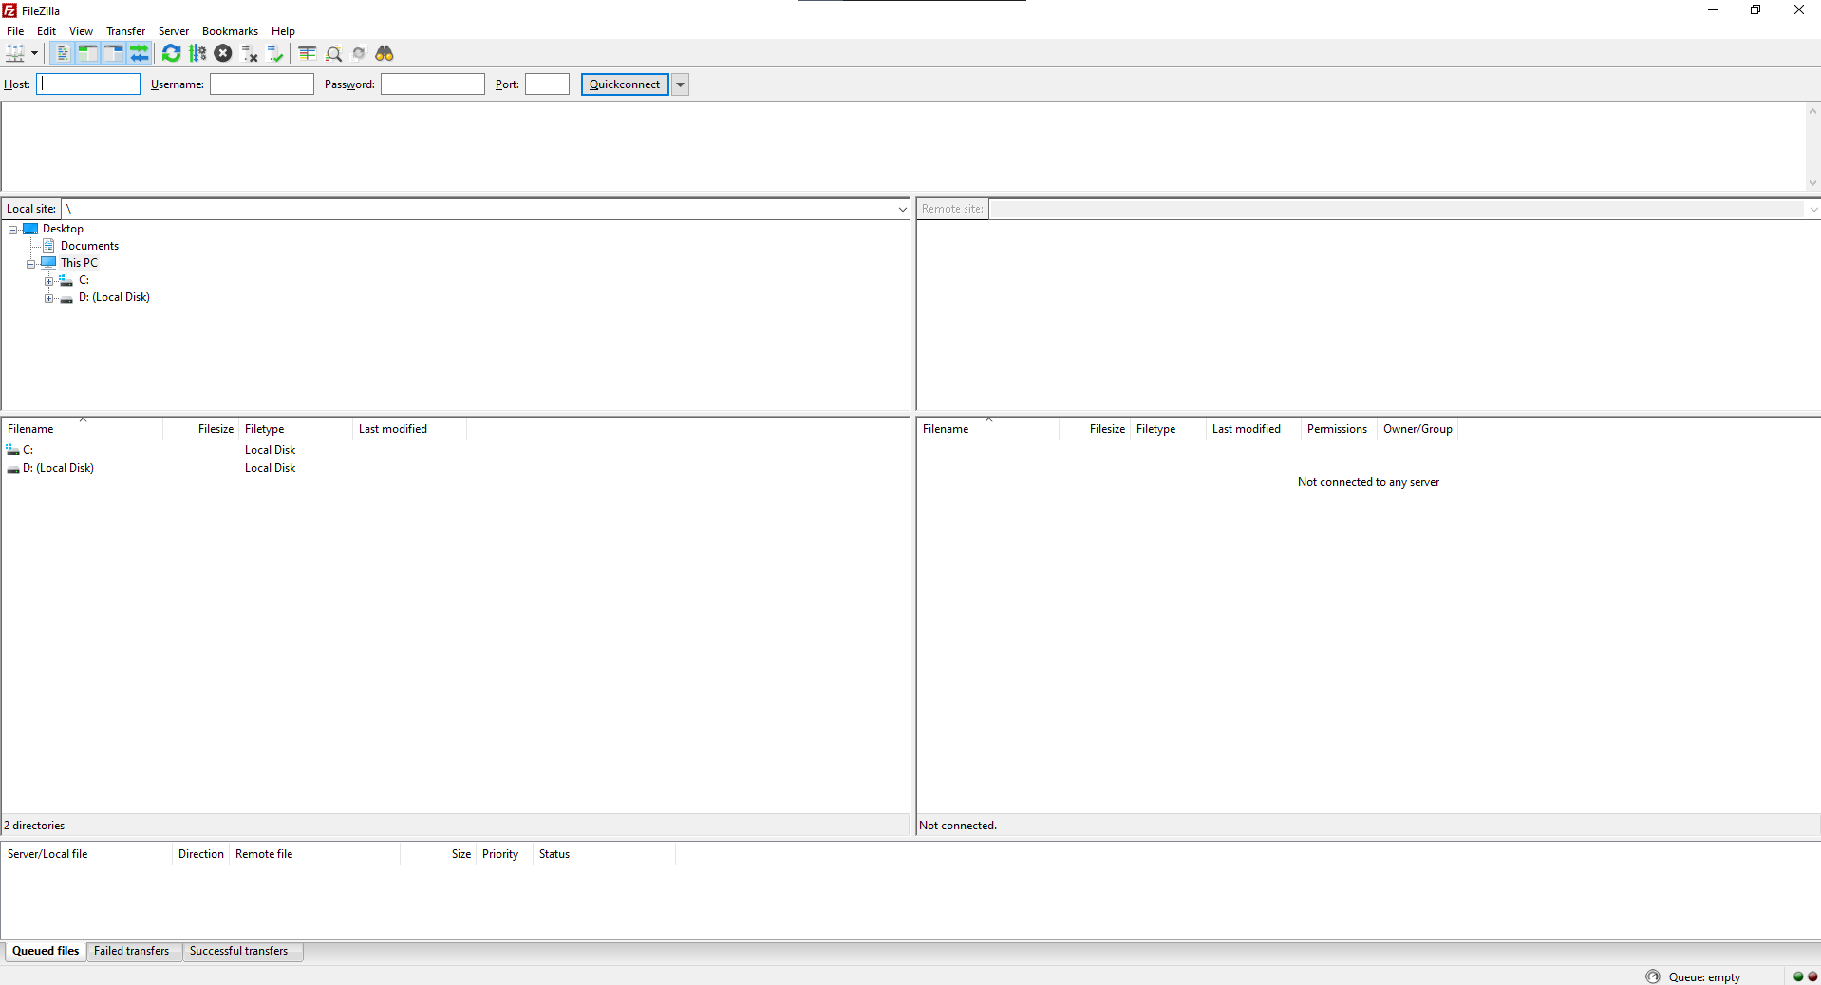
Task: Click the Host input field
Action: click(88, 84)
